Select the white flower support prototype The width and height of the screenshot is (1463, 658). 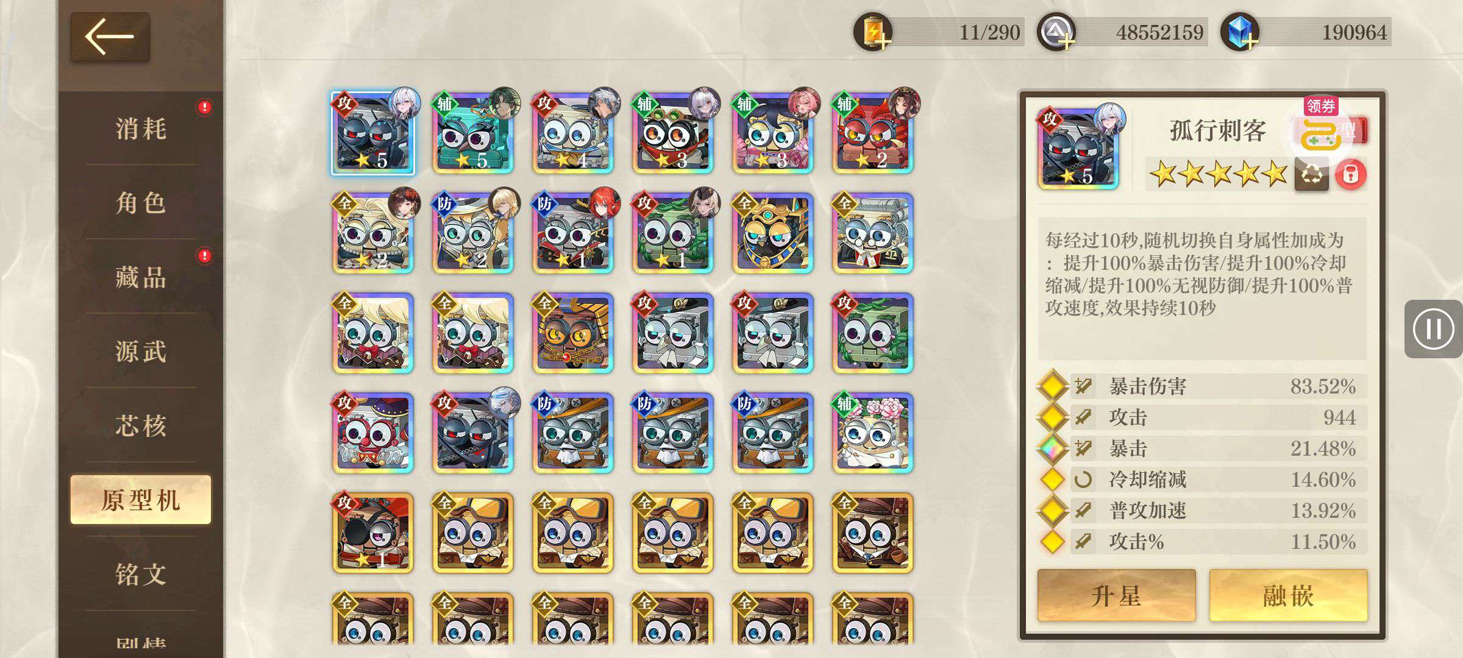(x=873, y=433)
